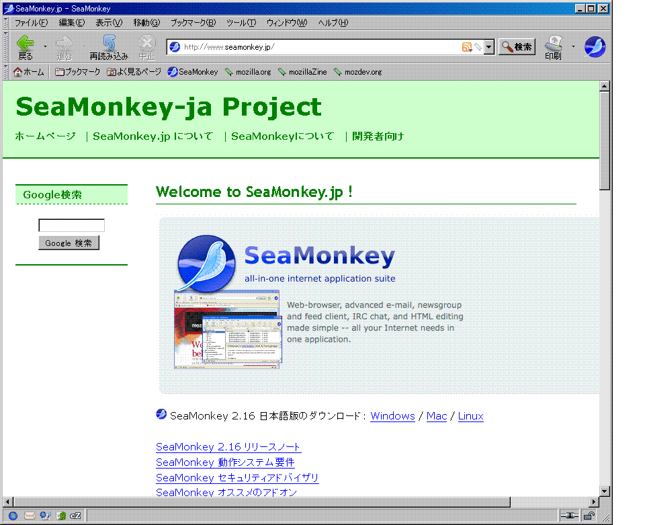
Task: Follow the Mac download link
Action: coord(437,416)
